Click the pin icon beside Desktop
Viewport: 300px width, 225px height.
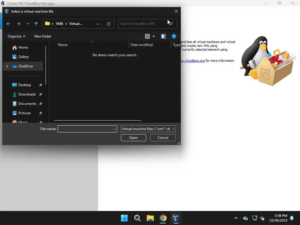point(40,85)
